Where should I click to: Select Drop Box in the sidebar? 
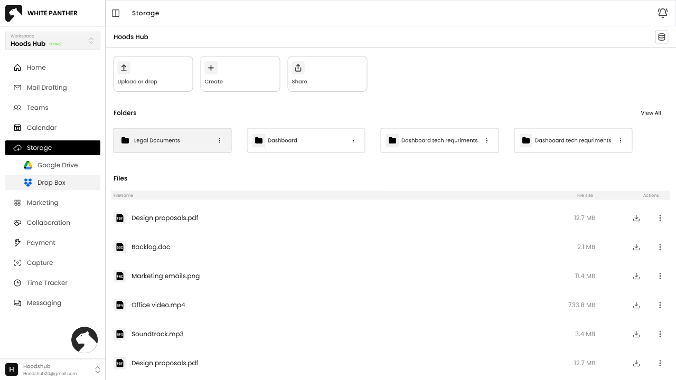(51, 183)
